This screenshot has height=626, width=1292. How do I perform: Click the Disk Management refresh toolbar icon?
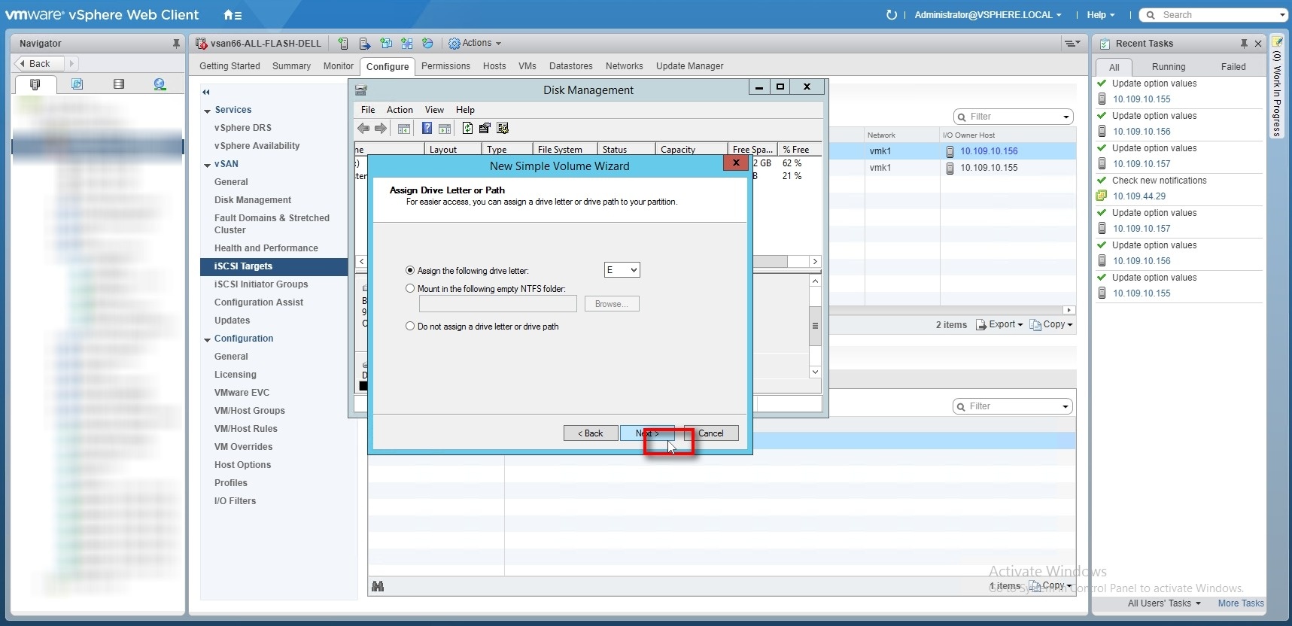[x=467, y=129]
